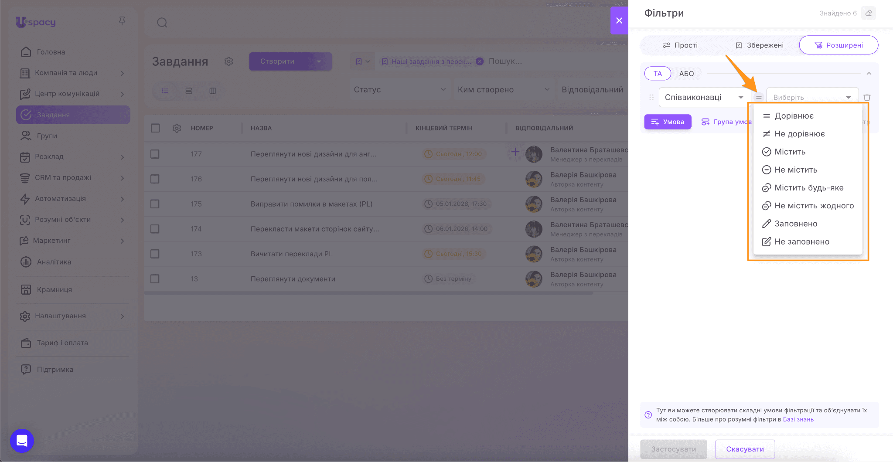Check the box for task 13
This screenshot has height=462, width=893.
pyautogui.click(x=155, y=279)
